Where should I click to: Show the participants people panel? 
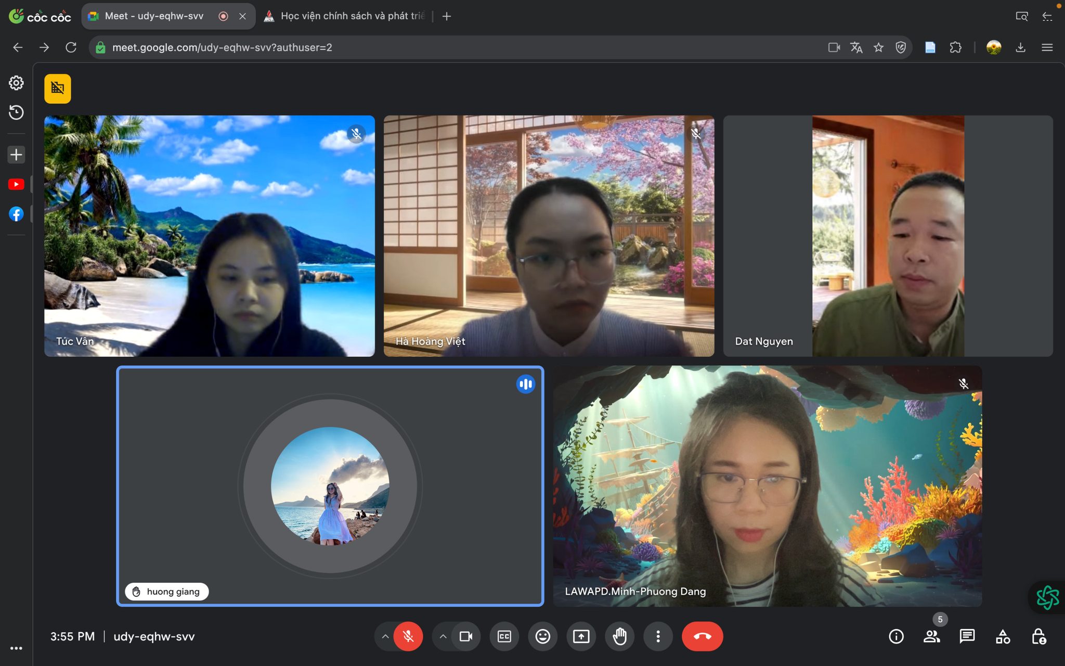(x=931, y=636)
